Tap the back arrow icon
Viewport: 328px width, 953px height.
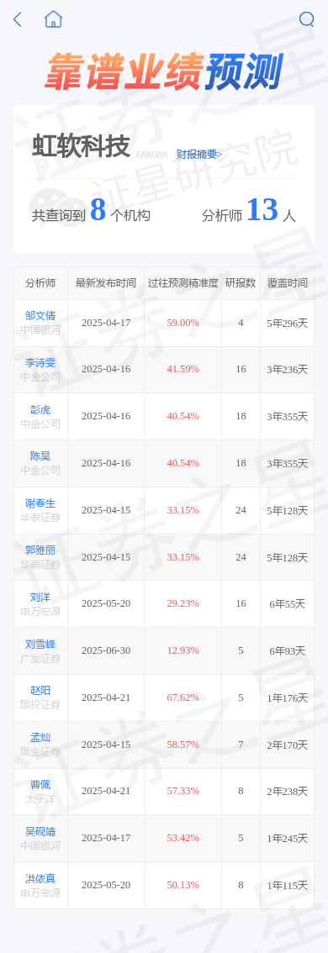pos(18,19)
